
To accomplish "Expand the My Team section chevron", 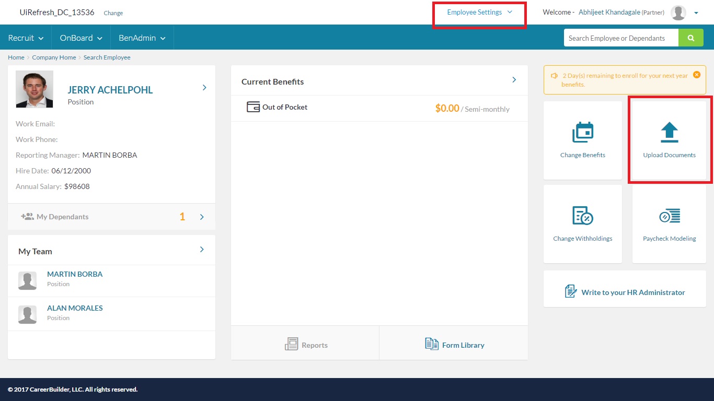I will click(x=202, y=250).
